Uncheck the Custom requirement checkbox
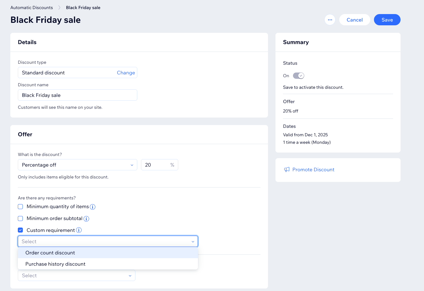 (20, 230)
